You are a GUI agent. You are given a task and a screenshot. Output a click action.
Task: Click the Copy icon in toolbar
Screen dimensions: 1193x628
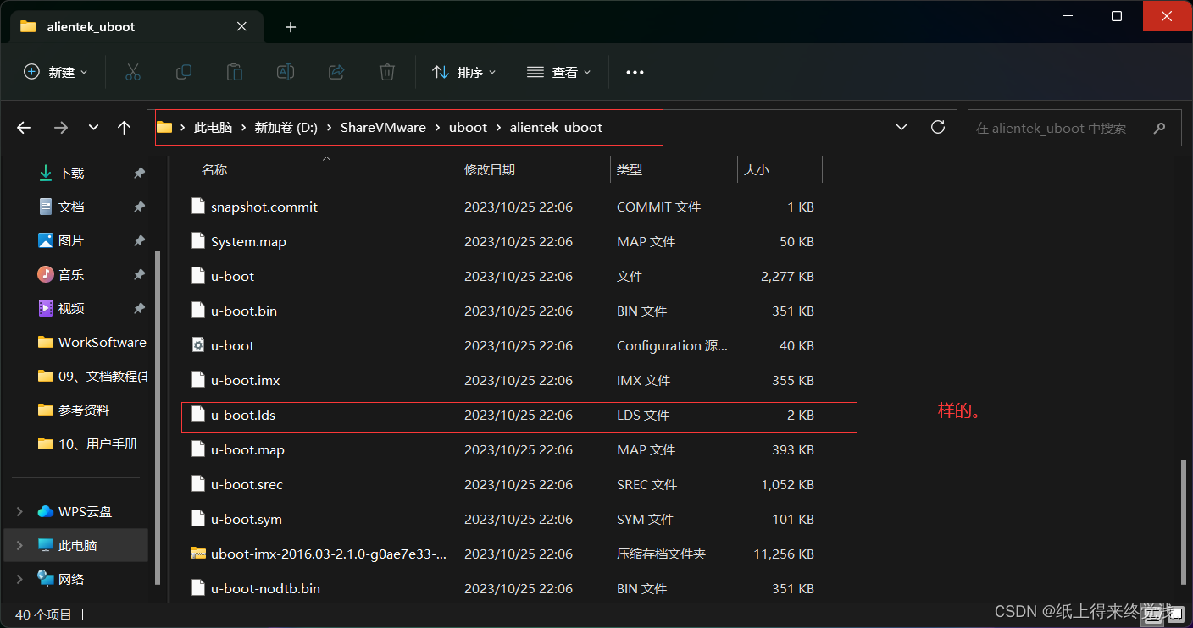[x=183, y=72]
